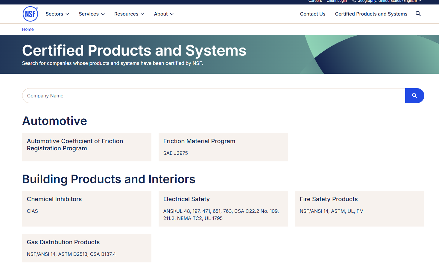Open the Contact Us page
The image size is (439, 263).
tap(312, 14)
